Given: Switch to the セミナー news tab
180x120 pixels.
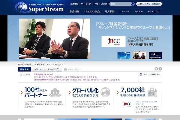Looking at the screenshot, I should click(x=38, y=69).
